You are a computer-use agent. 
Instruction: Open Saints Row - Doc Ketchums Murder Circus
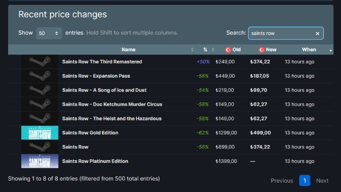[x=112, y=104]
